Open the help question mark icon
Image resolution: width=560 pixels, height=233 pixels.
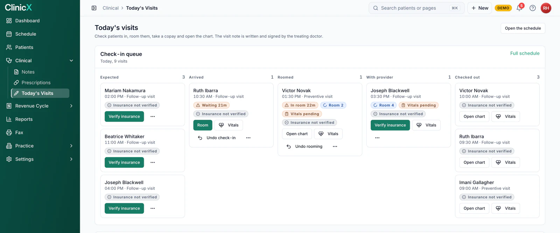click(x=533, y=8)
